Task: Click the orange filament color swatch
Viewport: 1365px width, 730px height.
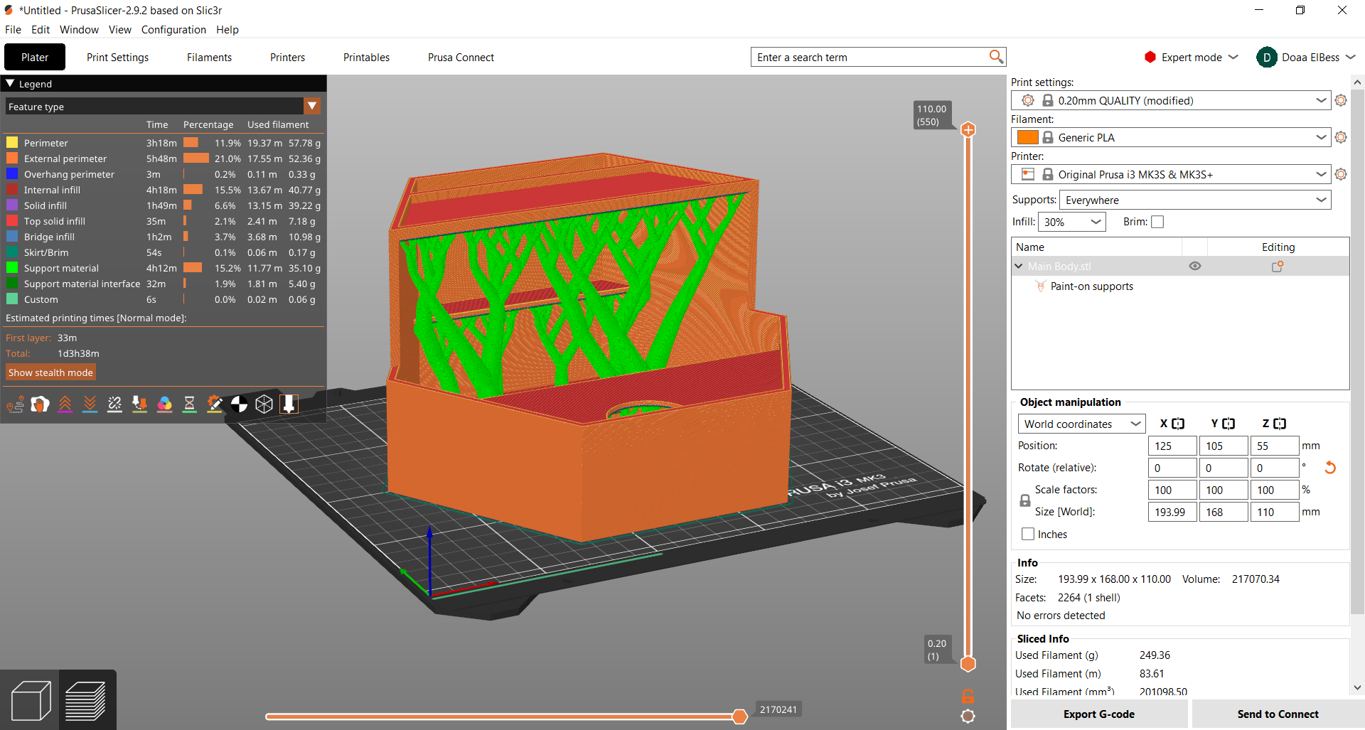Action: (1027, 137)
